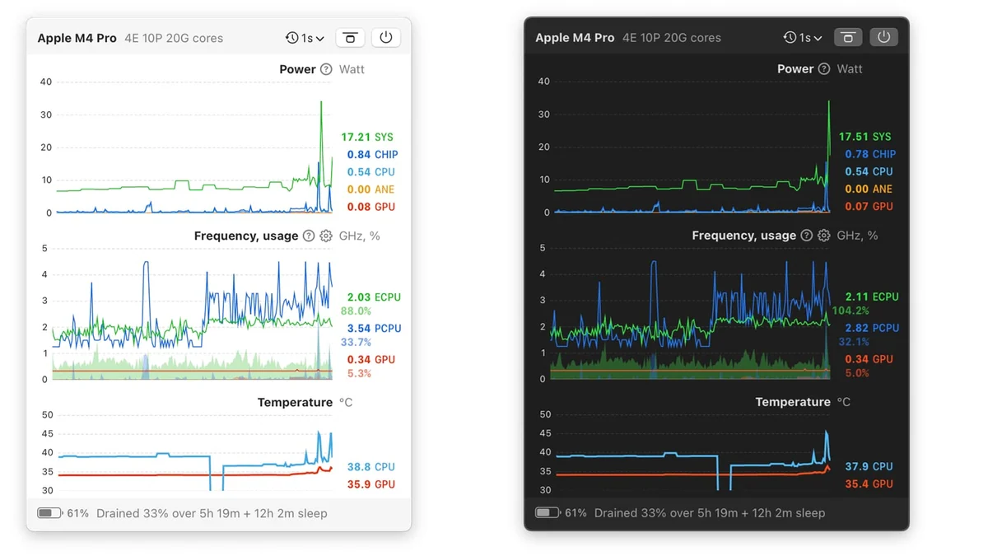Image resolution: width=988 pixels, height=556 pixels.
Task: Select the '32.1%' PCPU usage value
Action: 854,342
